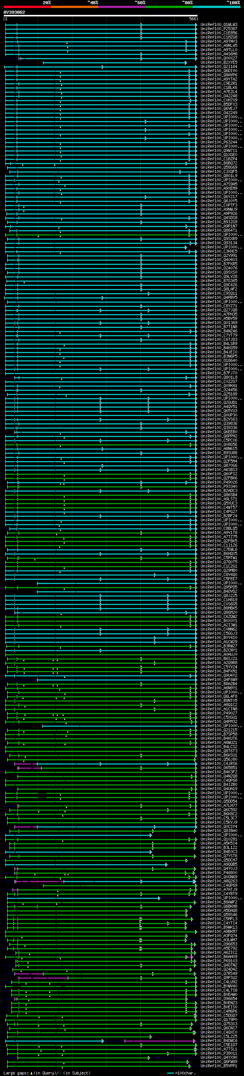The height and width of the screenshot is (1076, 244).
Task: Select hit label UniRef100_Q8AVP6
Action: (x=219, y=75)
